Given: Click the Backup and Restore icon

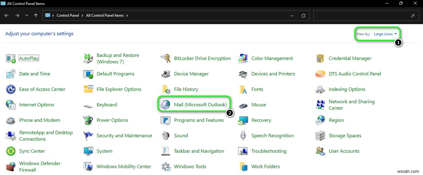Looking at the screenshot, I should point(88,58).
